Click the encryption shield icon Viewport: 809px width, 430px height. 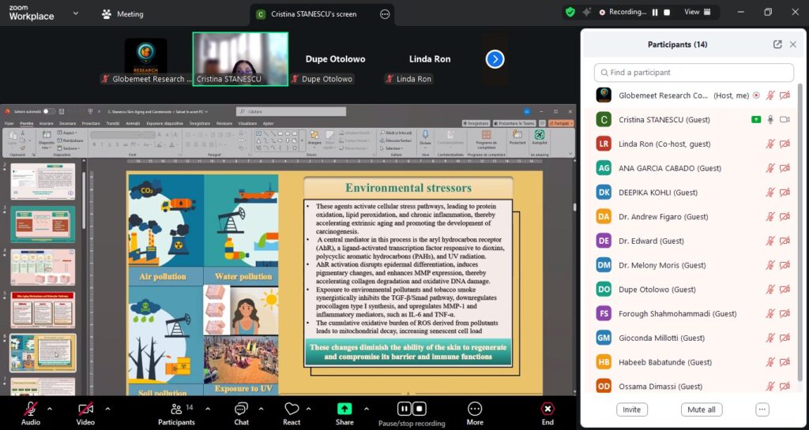pos(570,12)
